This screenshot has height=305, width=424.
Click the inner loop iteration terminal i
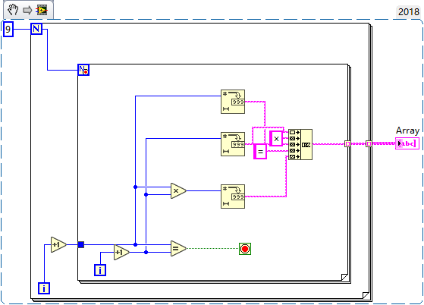click(100, 270)
